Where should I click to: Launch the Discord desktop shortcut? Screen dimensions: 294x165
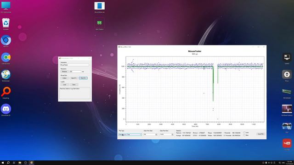[6, 109]
